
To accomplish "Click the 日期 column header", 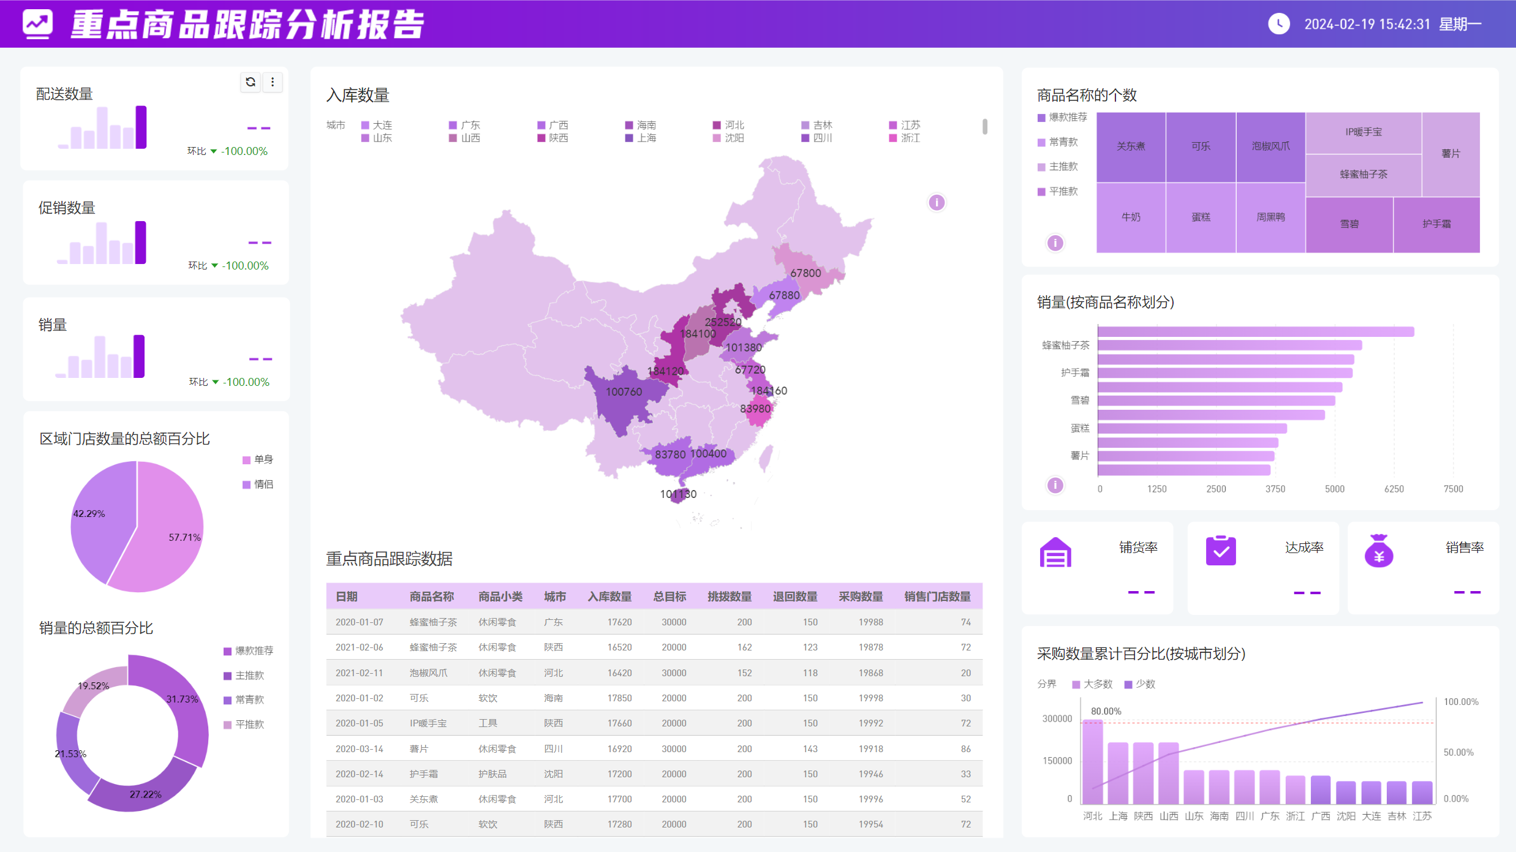I will (x=347, y=597).
